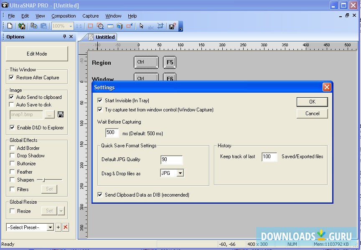
Task: Select the Crop tool icon
Action: (x=160, y=26)
